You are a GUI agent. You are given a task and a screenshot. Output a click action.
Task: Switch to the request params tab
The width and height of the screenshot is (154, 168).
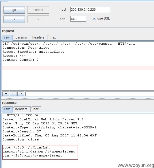pyautogui.click(x=21, y=37)
